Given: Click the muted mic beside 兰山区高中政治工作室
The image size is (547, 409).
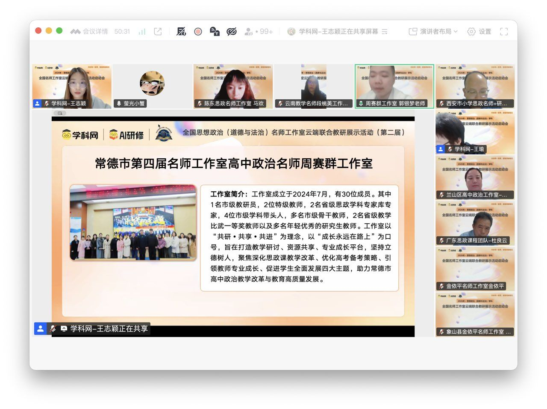Looking at the screenshot, I should 441,195.
